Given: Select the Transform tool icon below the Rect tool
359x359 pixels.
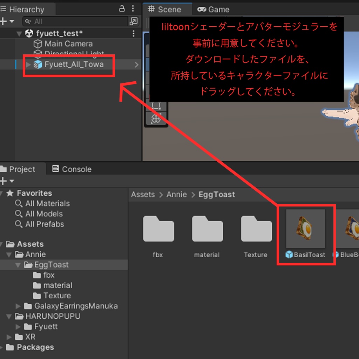Looking at the screenshot, I should point(156,118).
